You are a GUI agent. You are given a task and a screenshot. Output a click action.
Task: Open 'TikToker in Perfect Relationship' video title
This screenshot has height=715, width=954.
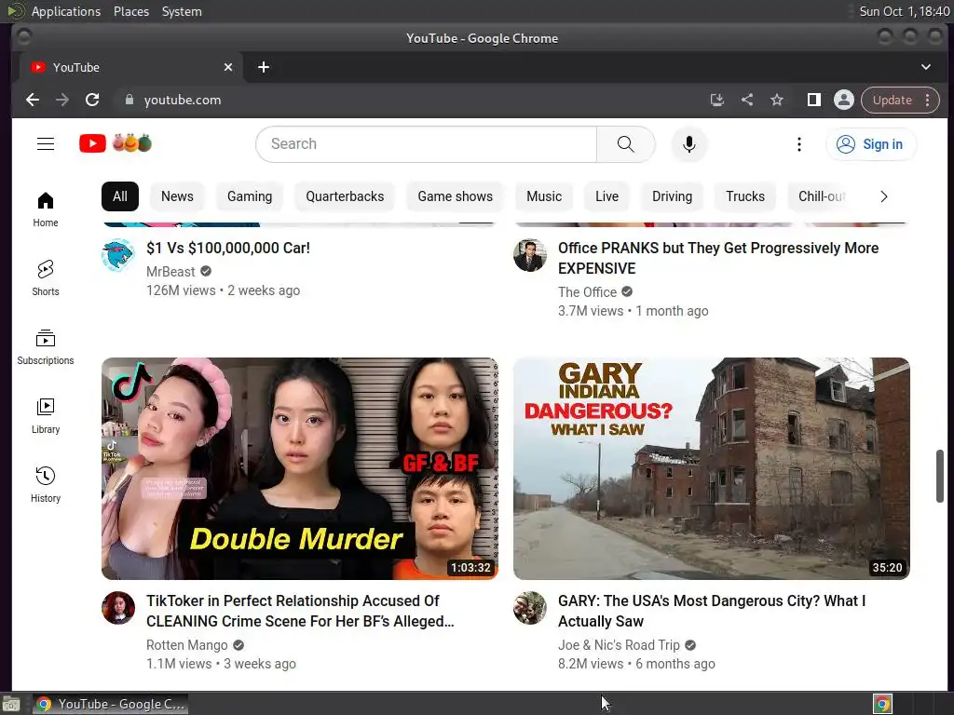300,611
